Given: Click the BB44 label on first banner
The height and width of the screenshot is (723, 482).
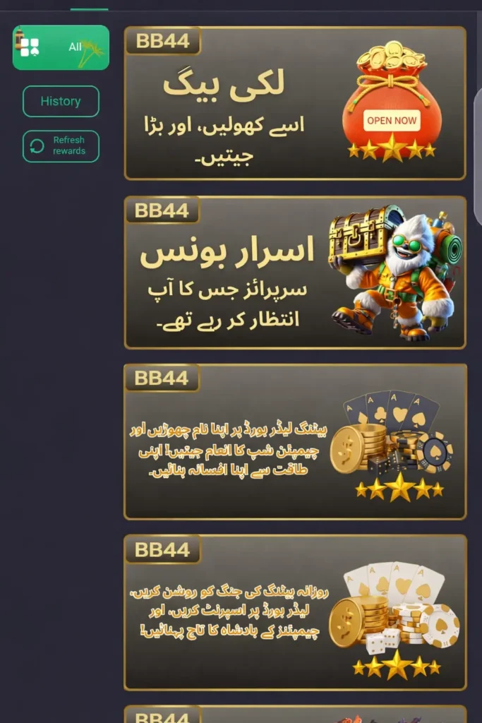Looking at the screenshot, I should coord(162,40).
